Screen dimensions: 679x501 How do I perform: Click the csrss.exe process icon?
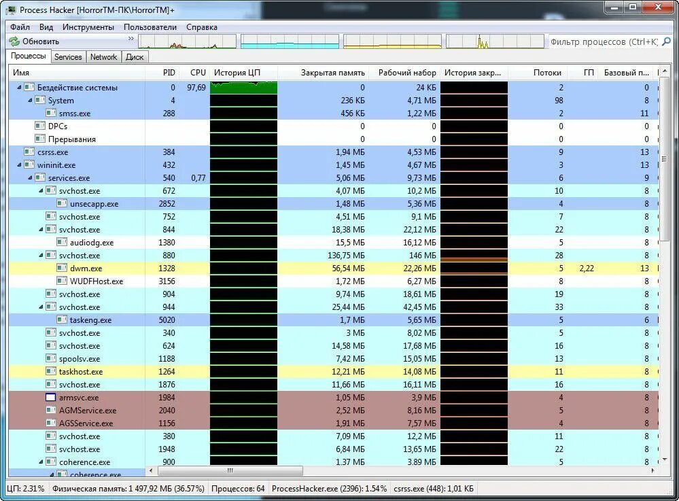(29, 152)
